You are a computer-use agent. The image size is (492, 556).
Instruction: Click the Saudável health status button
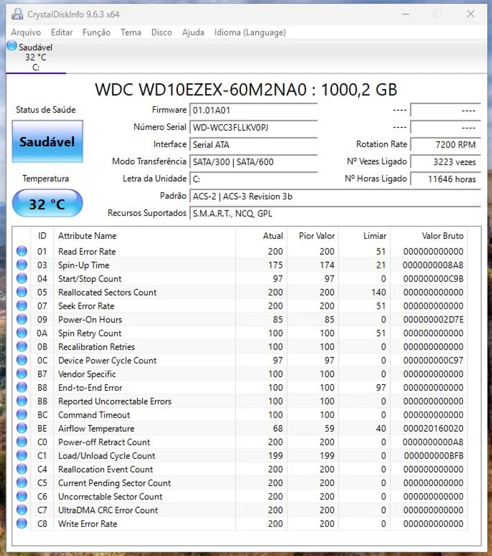click(x=47, y=142)
